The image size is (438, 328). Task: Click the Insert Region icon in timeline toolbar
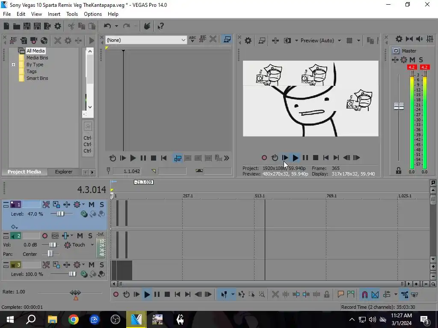pos(351,294)
